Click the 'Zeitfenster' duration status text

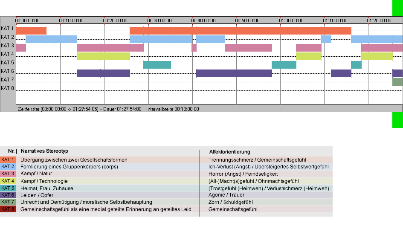coord(79,109)
